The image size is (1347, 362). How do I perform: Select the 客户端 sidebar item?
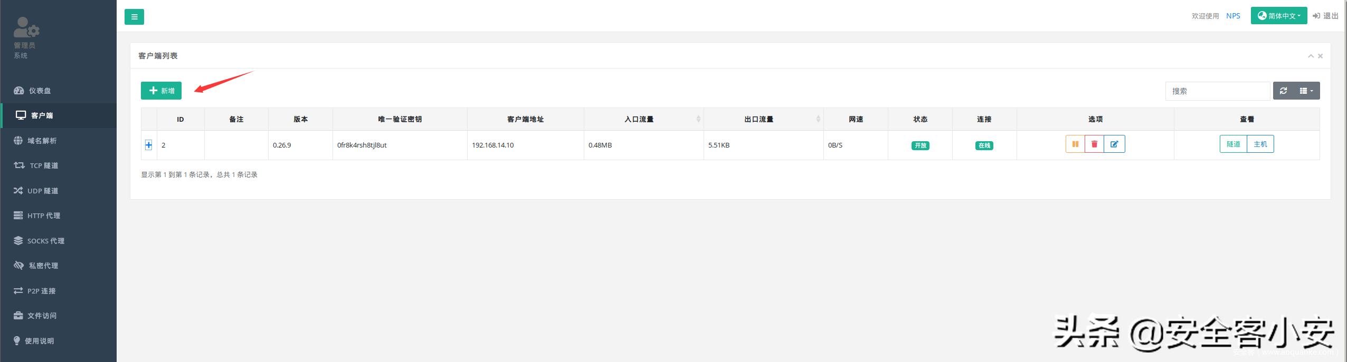click(x=58, y=115)
